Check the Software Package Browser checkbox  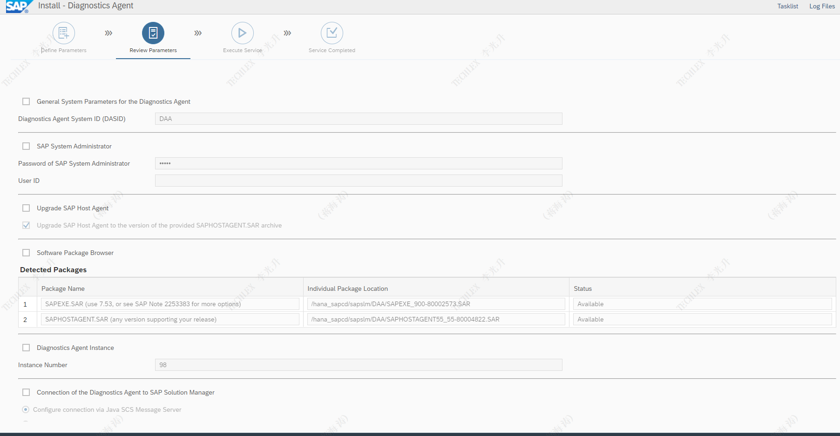[26, 253]
